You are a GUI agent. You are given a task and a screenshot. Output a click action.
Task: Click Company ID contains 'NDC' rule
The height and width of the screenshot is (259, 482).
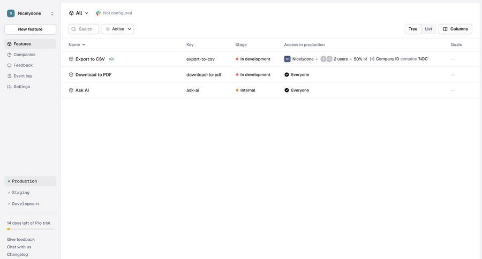click(x=399, y=59)
